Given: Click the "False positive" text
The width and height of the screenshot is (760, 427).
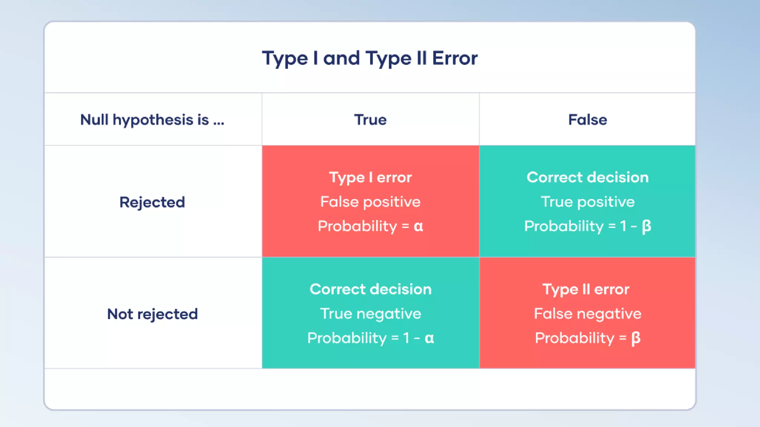Looking at the screenshot, I should pyautogui.click(x=370, y=202).
